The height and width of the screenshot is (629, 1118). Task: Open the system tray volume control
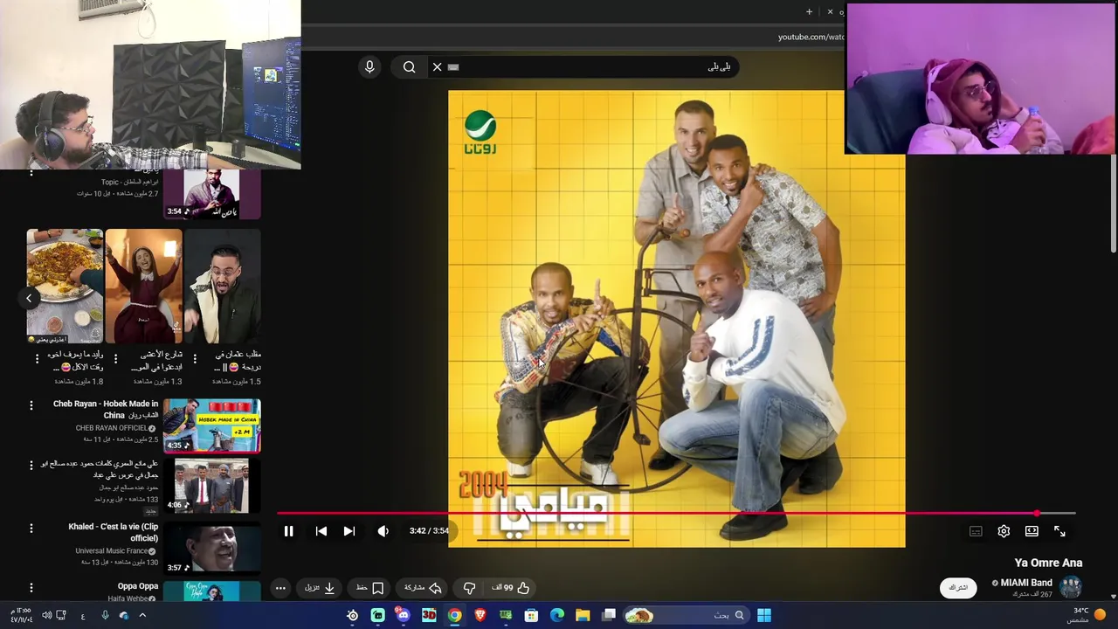click(x=47, y=615)
